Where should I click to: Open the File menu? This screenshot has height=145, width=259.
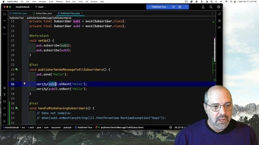point(22,2)
